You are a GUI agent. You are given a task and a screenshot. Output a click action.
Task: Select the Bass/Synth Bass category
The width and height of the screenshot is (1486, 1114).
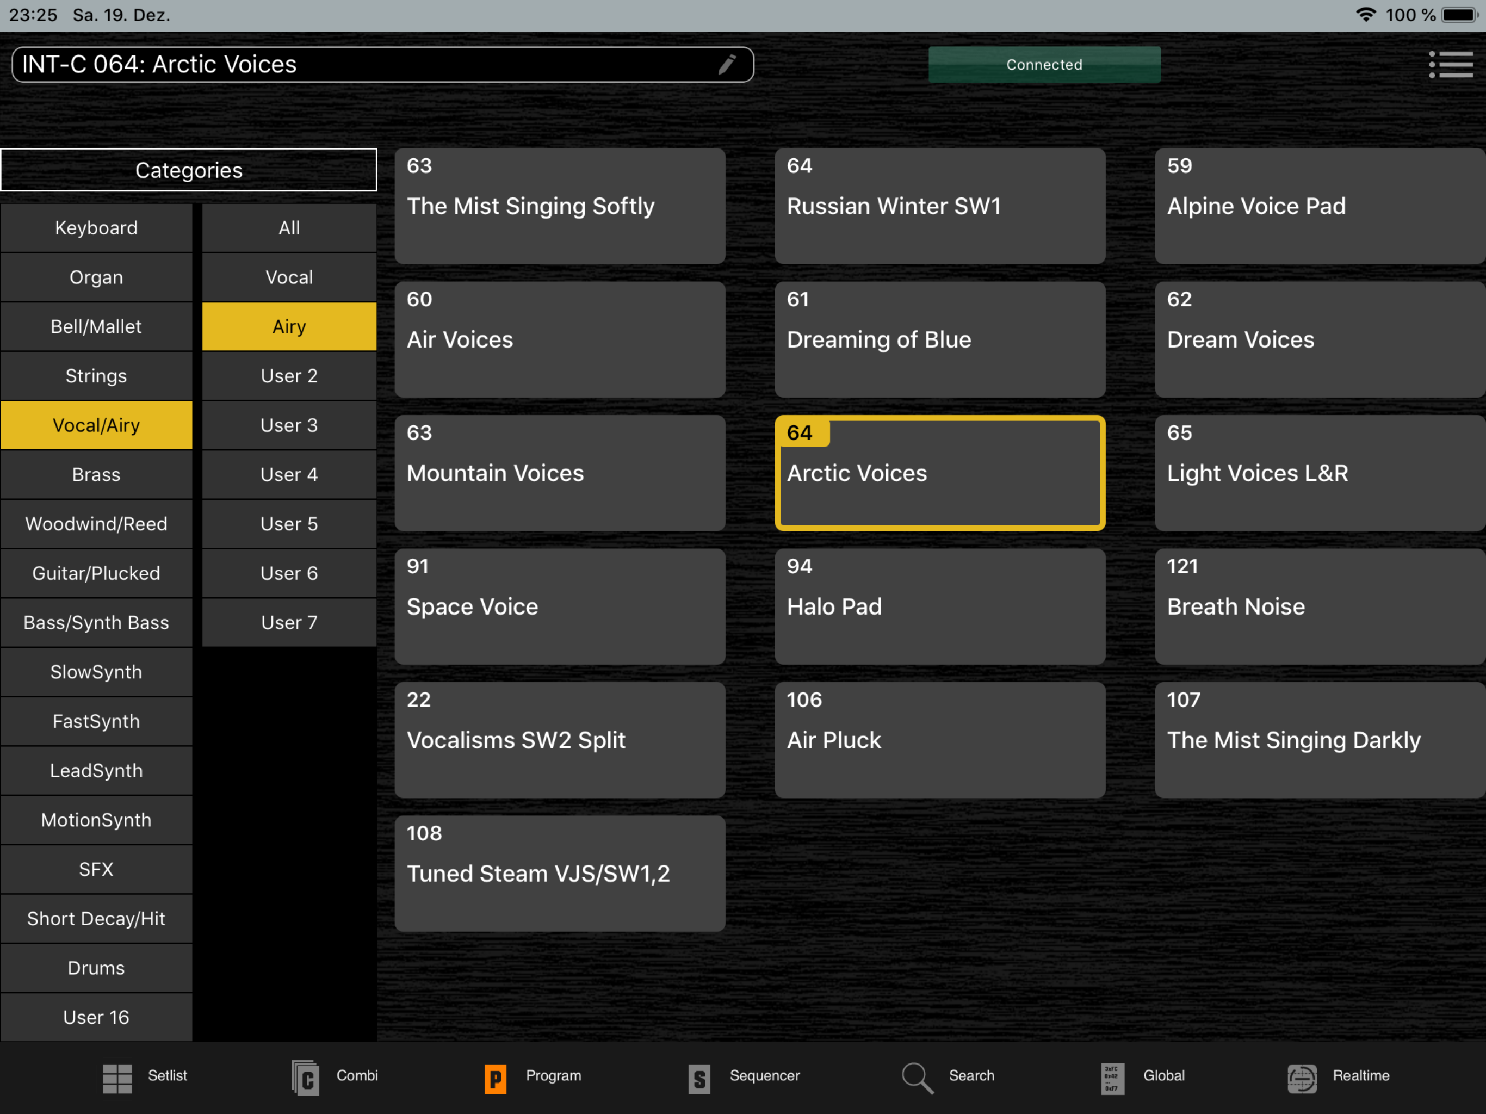click(x=96, y=622)
